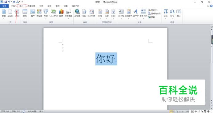Switch IME simplified (简) setting in tray
This screenshot has width=213, height=113.
pyautogui.click(x=205, y=111)
